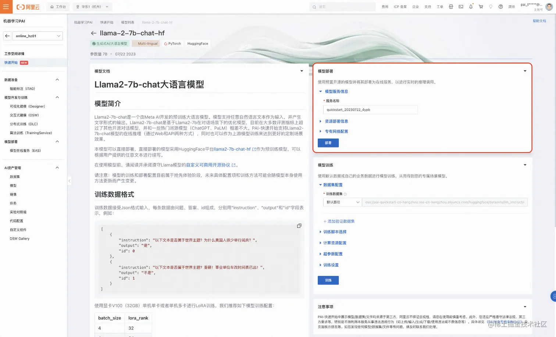
Task: Open the 华东1（杭州）region dropdown
Action: tap(92, 7)
